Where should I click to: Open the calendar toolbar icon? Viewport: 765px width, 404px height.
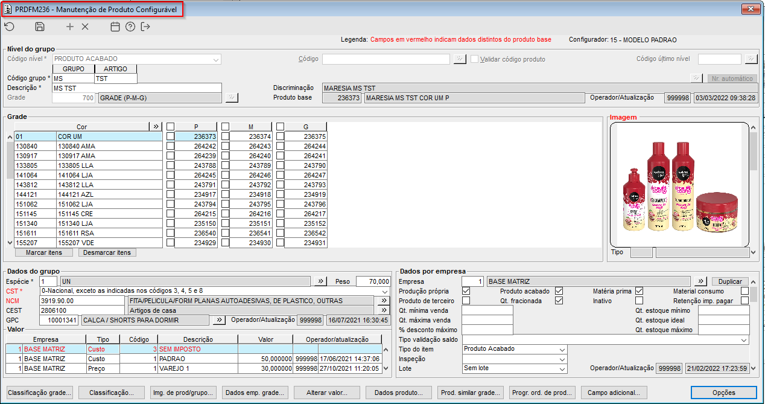pyautogui.click(x=115, y=27)
